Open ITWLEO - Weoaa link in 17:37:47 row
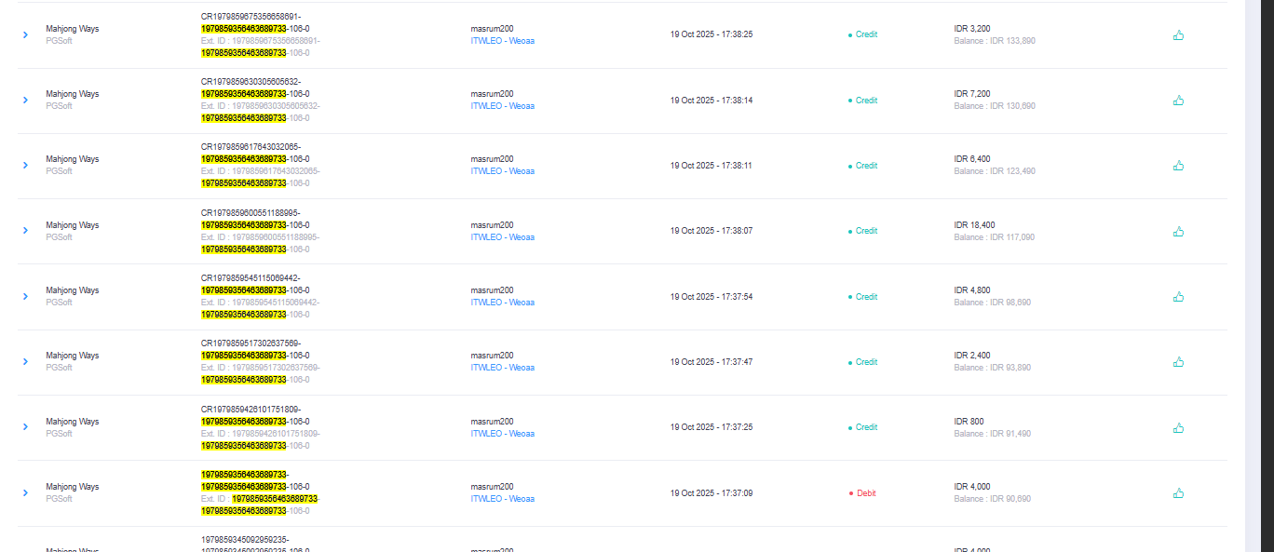Screen dimensions: 1274x552 coord(503,368)
